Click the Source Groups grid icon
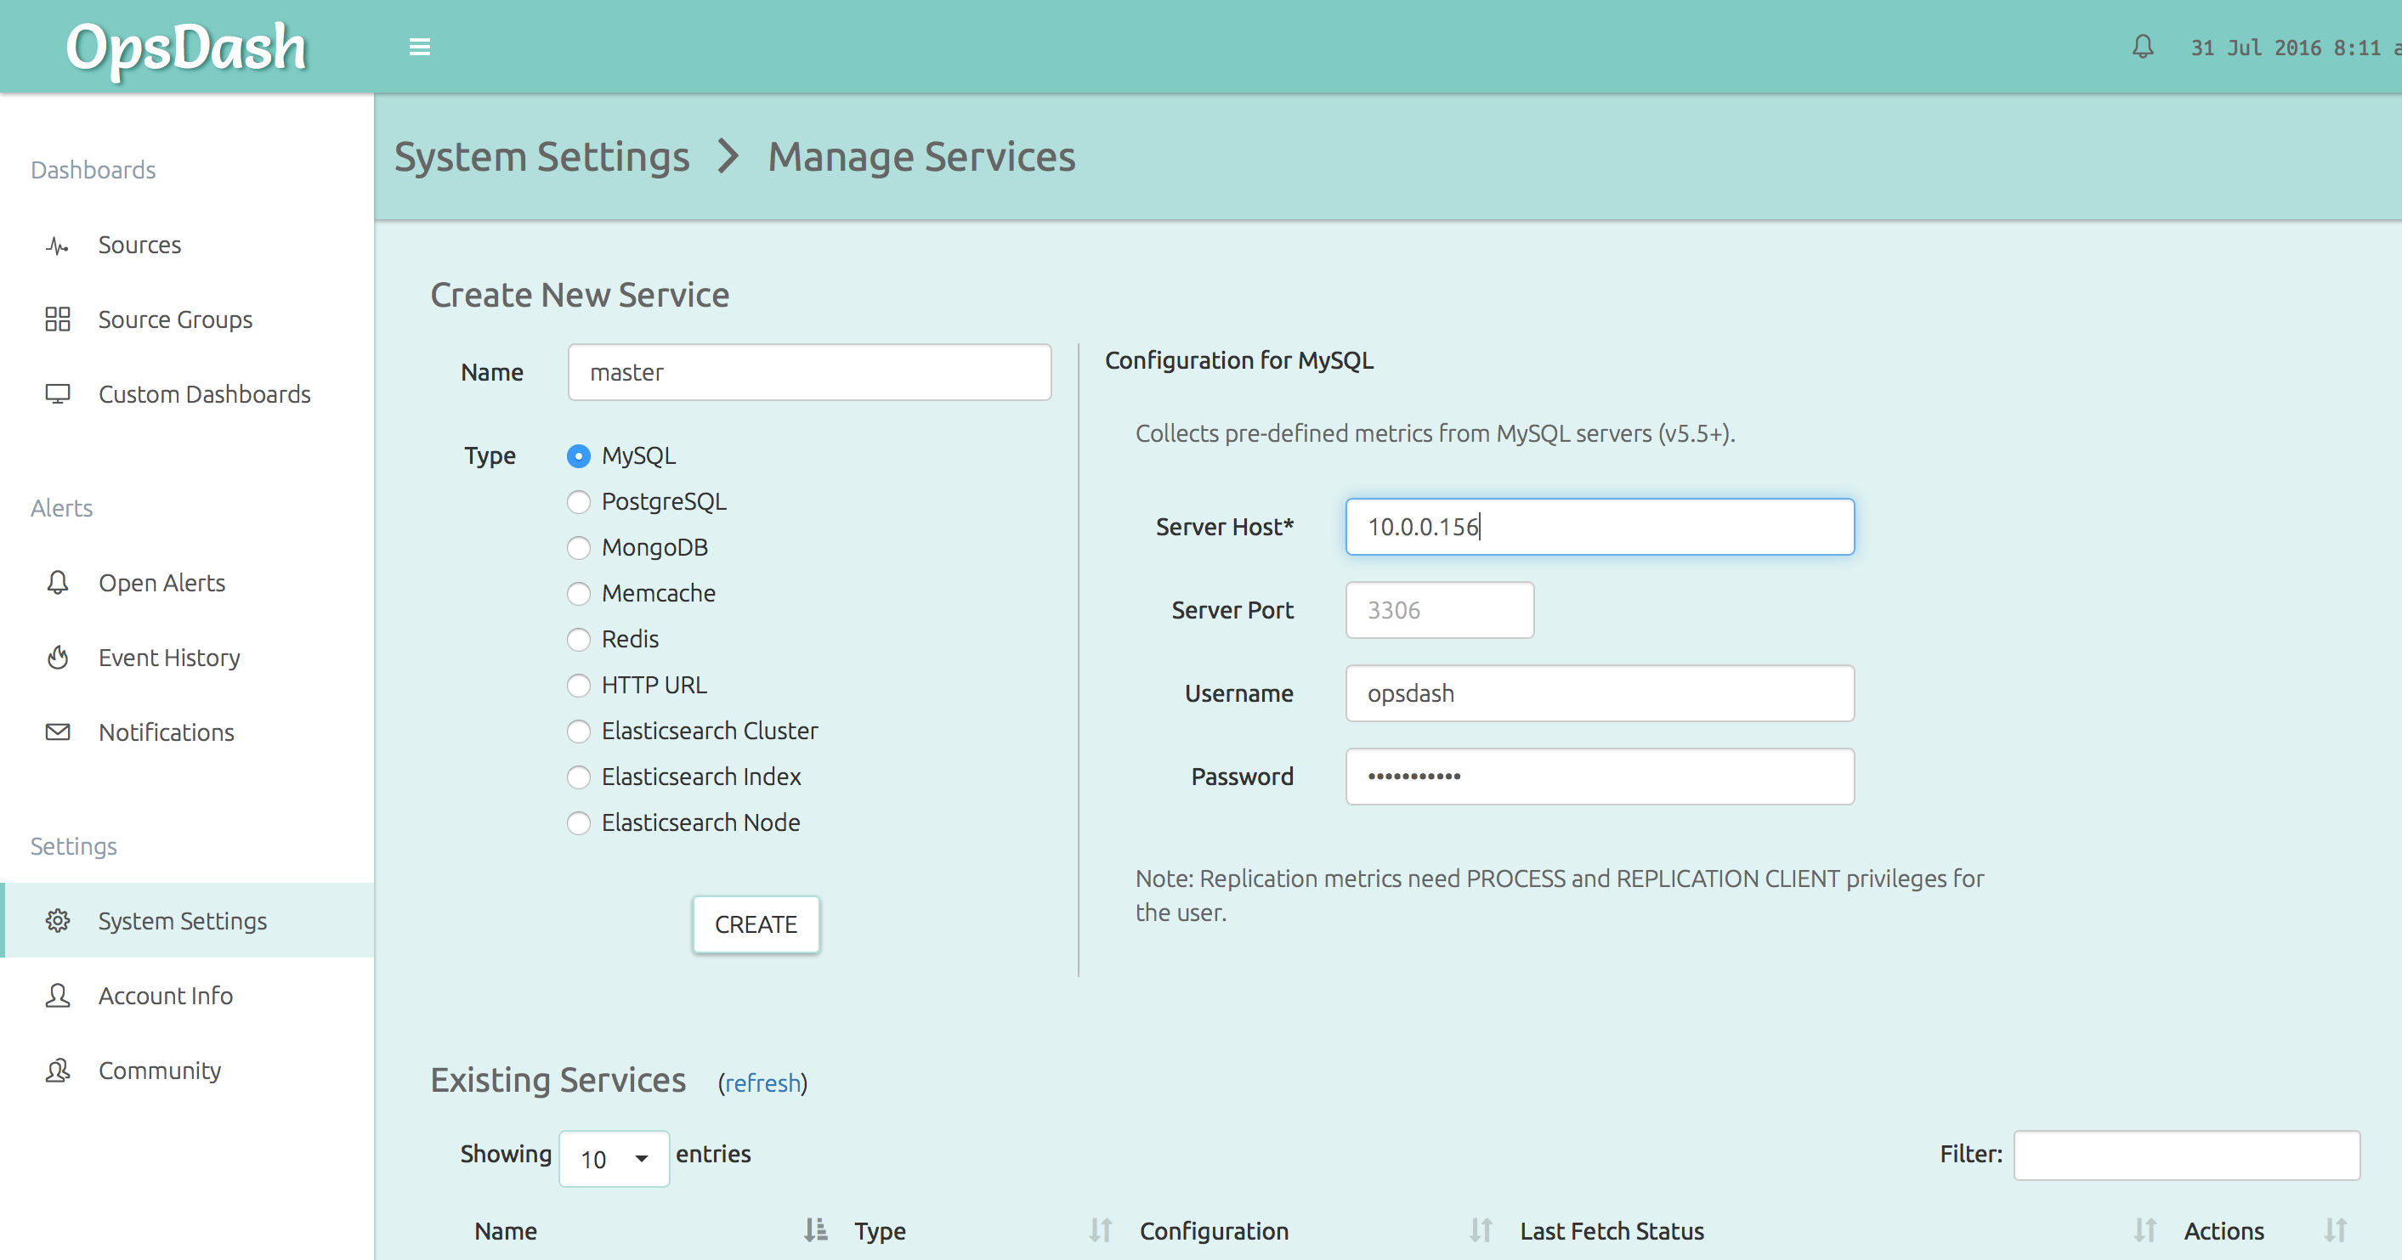The width and height of the screenshot is (2402, 1260). pyautogui.click(x=58, y=319)
